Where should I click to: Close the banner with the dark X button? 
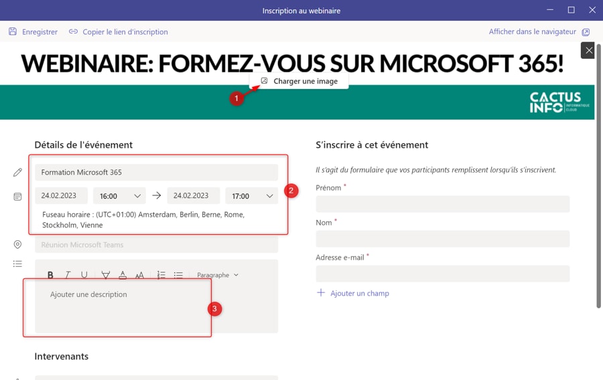click(x=588, y=50)
